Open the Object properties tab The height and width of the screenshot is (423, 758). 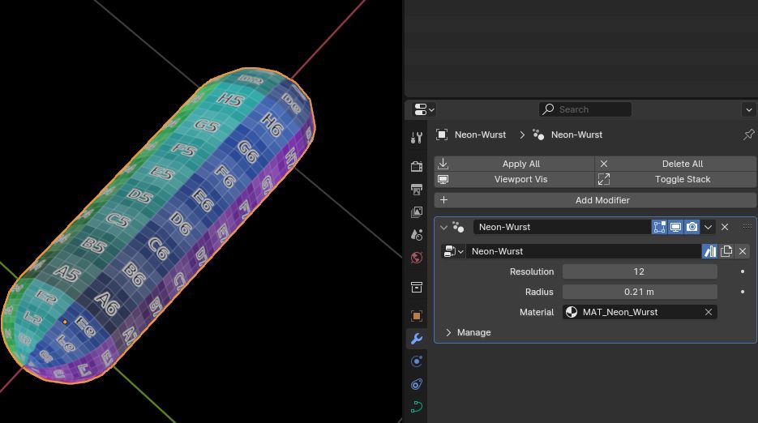[x=417, y=316]
